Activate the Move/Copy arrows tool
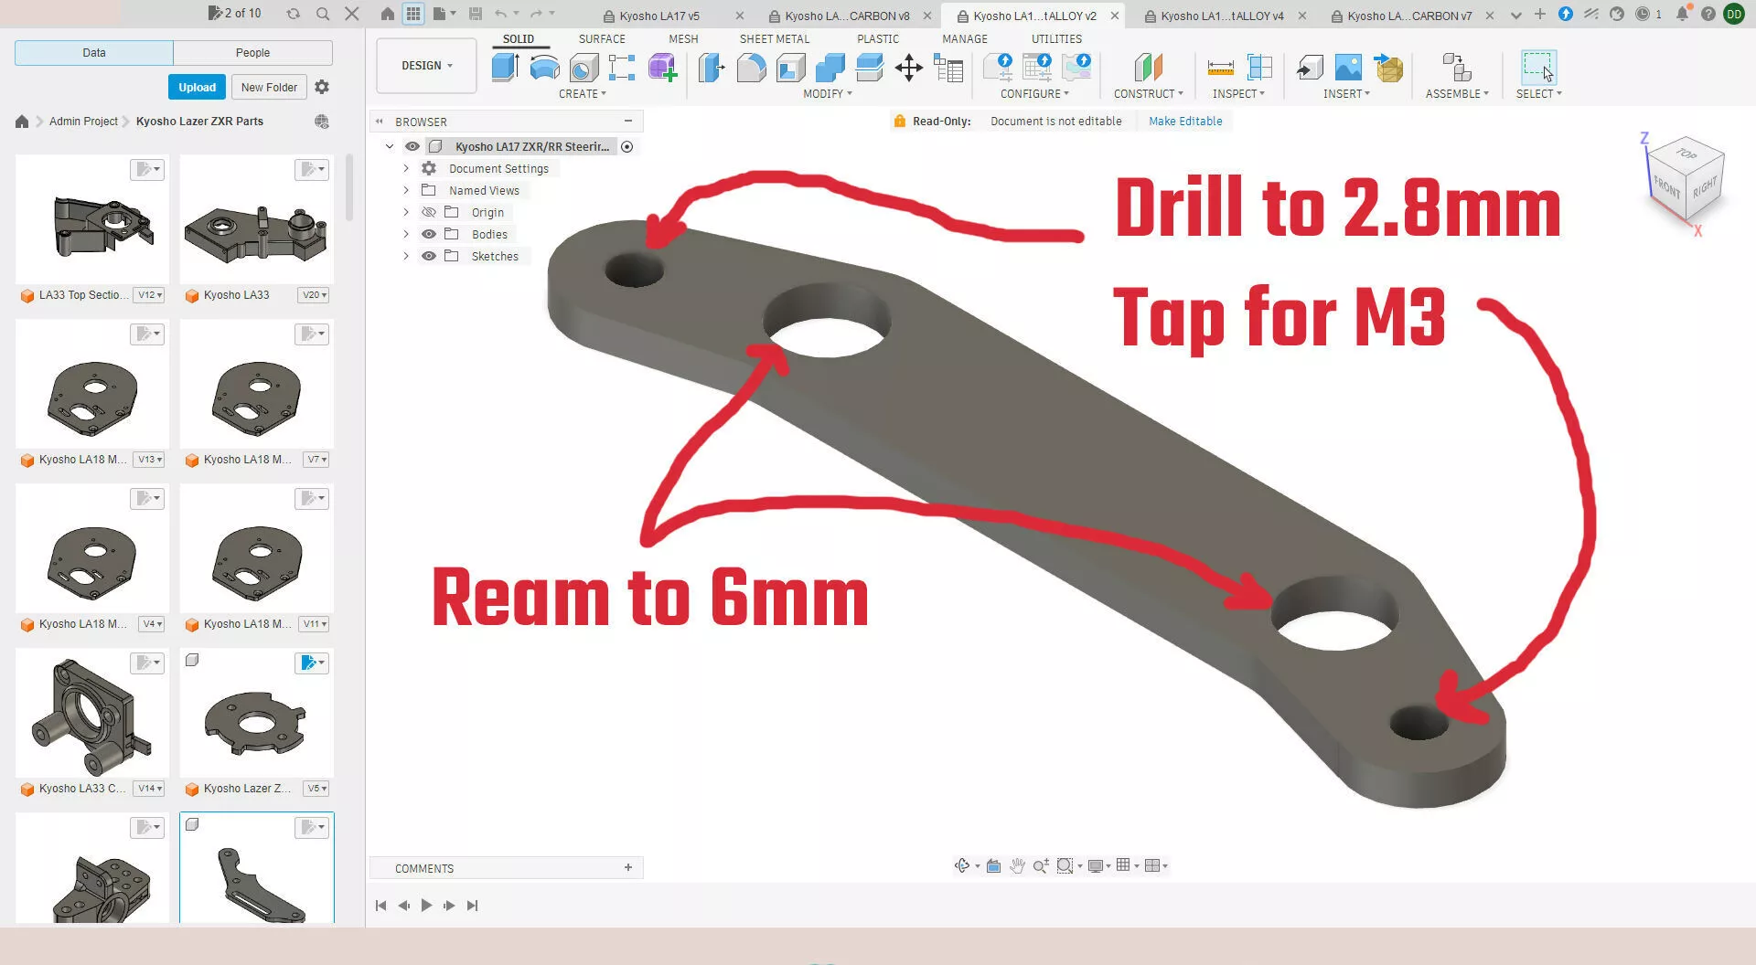The width and height of the screenshot is (1756, 965). click(x=908, y=68)
